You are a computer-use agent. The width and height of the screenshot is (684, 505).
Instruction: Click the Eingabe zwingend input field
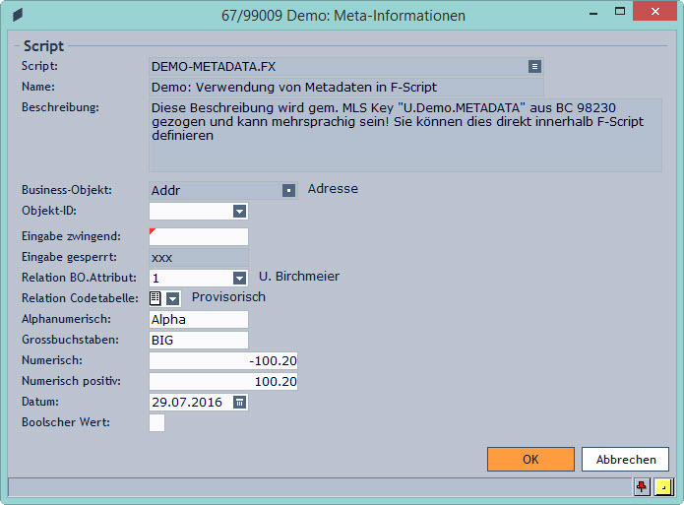(x=199, y=236)
